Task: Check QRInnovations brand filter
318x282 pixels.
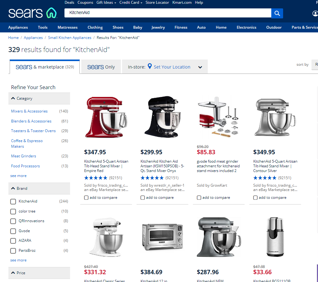Action: pos(13,221)
